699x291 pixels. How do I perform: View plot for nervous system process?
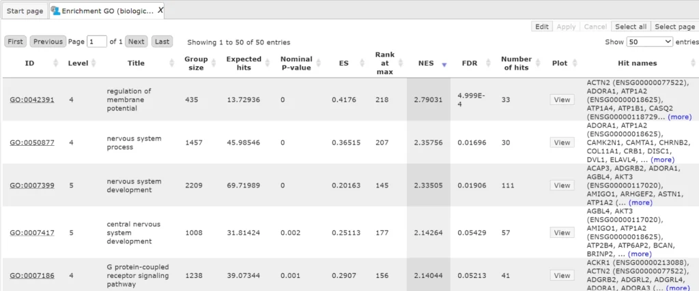(x=562, y=142)
